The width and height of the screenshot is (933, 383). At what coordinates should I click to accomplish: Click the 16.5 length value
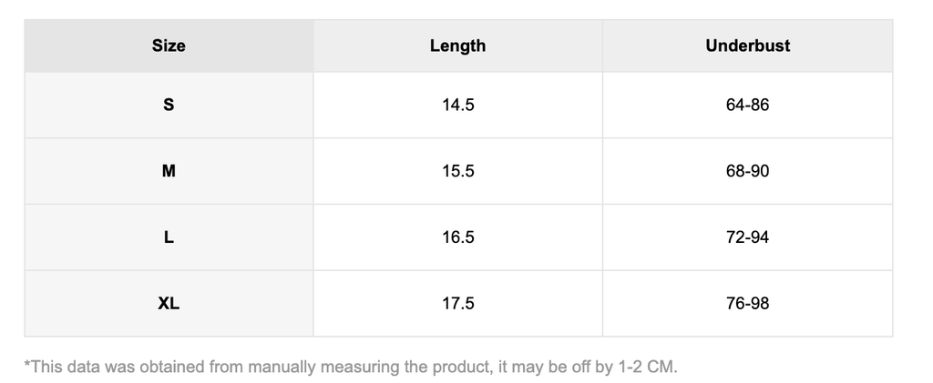pos(457,237)
